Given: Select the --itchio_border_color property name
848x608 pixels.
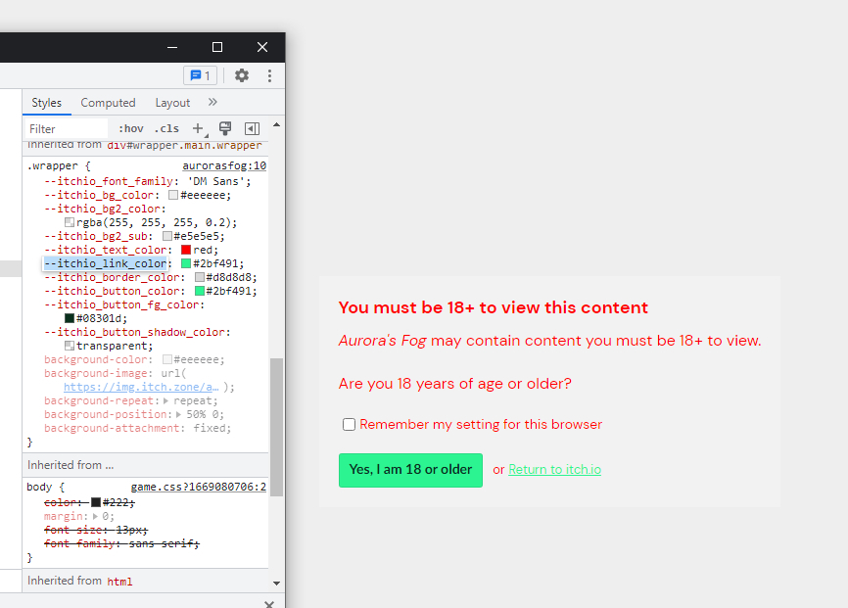Looking at the screenshot, I should point(112,277).
